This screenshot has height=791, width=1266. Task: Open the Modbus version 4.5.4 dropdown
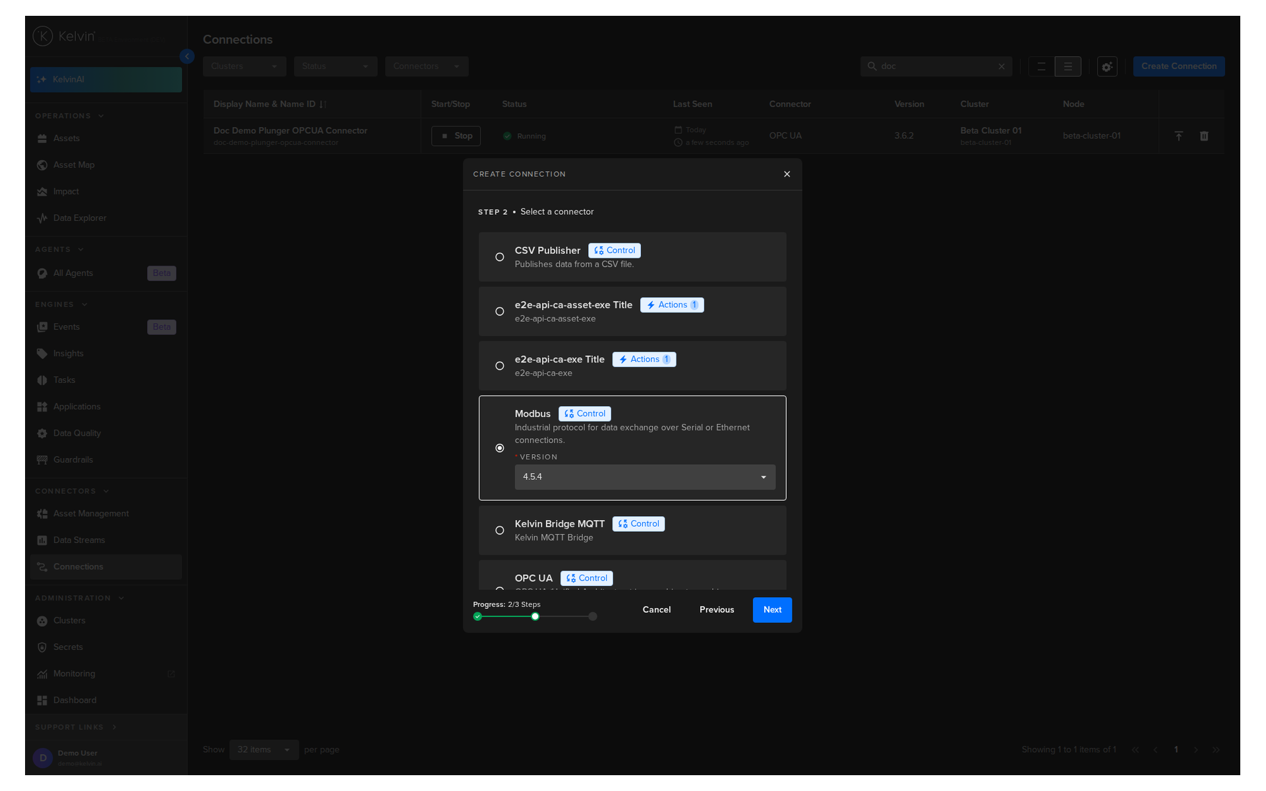coord(645,477)
